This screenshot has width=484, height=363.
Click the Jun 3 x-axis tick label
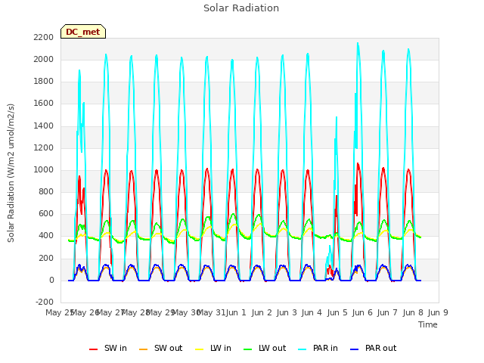(x=287, y=312)
